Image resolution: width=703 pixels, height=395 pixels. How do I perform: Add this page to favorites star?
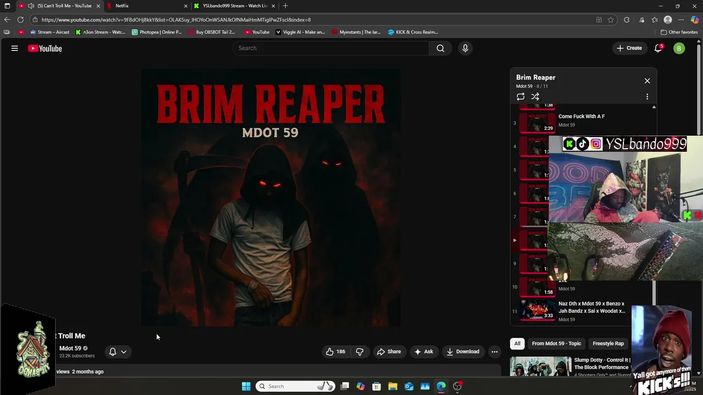(611, 20)
